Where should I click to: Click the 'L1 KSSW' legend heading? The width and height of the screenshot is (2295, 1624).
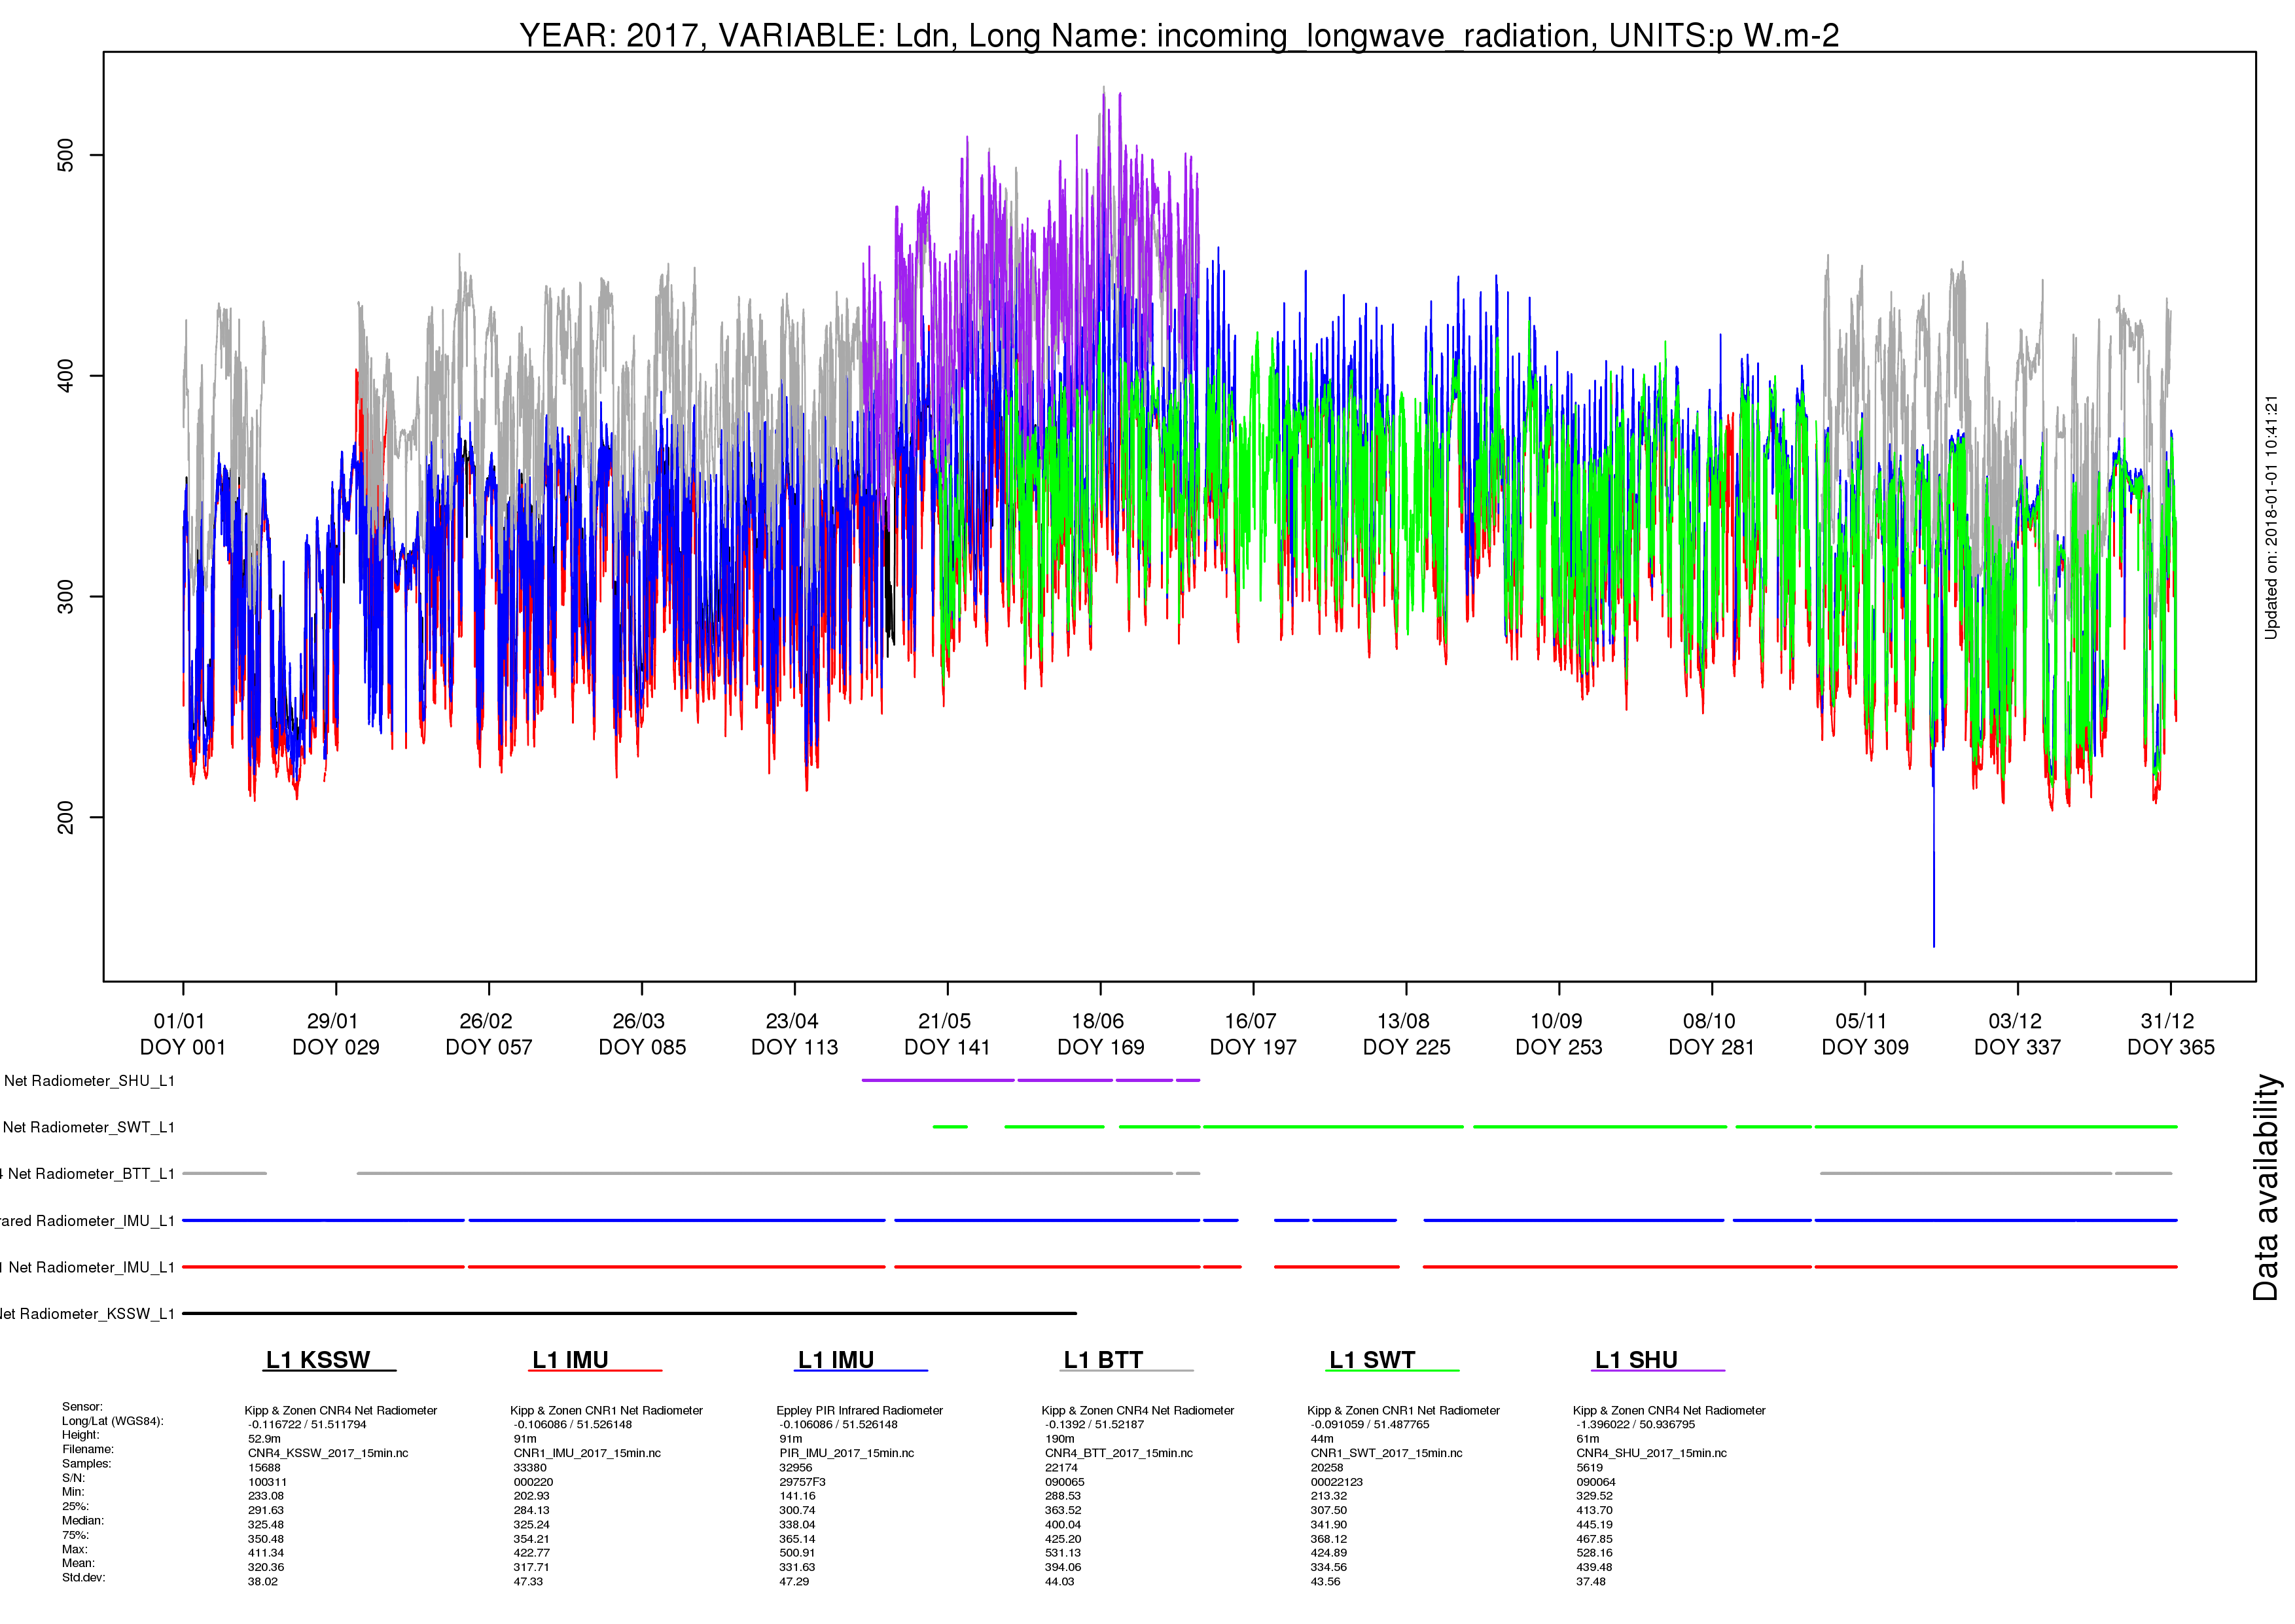point(318,1360)
